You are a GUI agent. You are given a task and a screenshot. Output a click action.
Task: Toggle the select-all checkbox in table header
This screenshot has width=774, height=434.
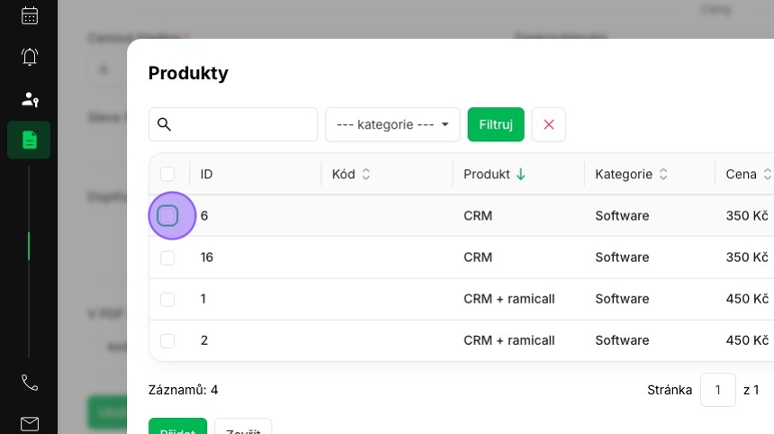167,174
